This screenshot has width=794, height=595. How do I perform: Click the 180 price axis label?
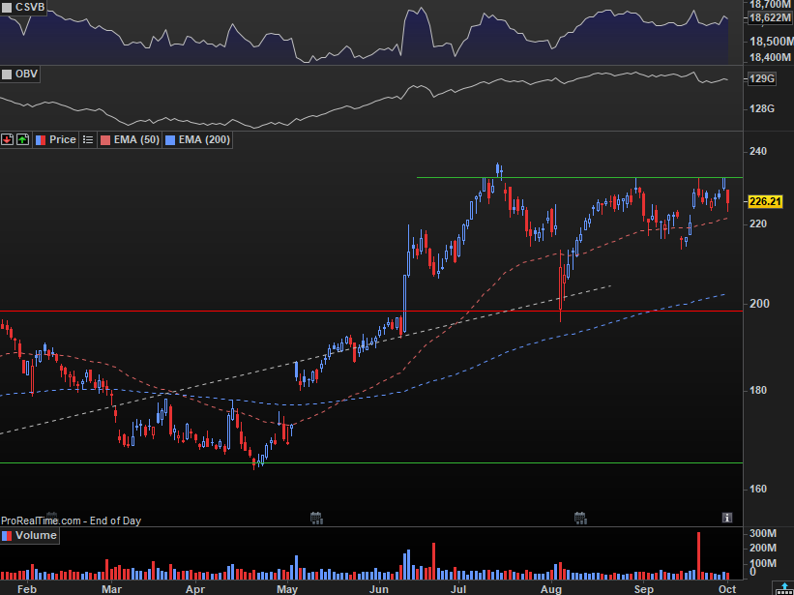758,391
